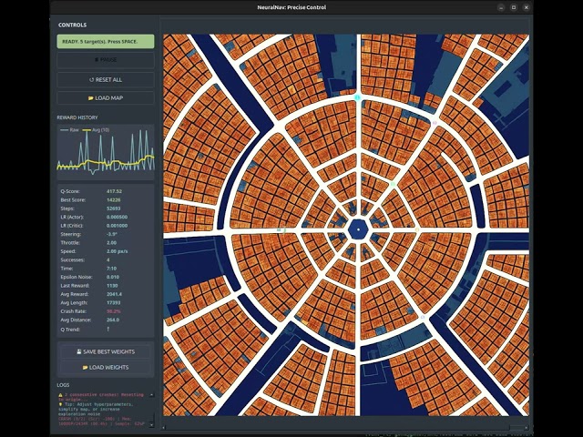Click the LOAD WEIGHTS button
The image size is (583, 437).
(106, 367)
